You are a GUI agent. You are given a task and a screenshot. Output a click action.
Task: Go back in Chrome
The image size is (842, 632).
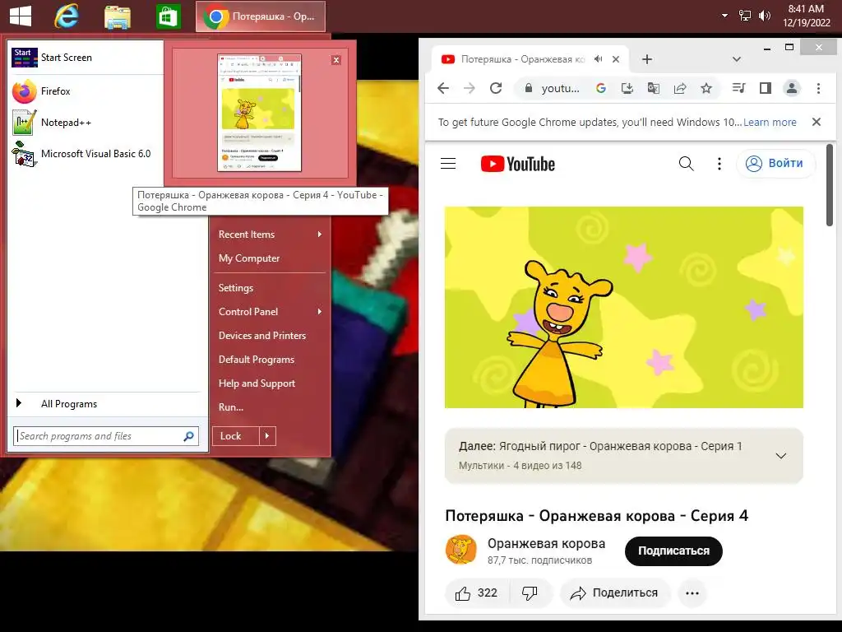(443, 88)
